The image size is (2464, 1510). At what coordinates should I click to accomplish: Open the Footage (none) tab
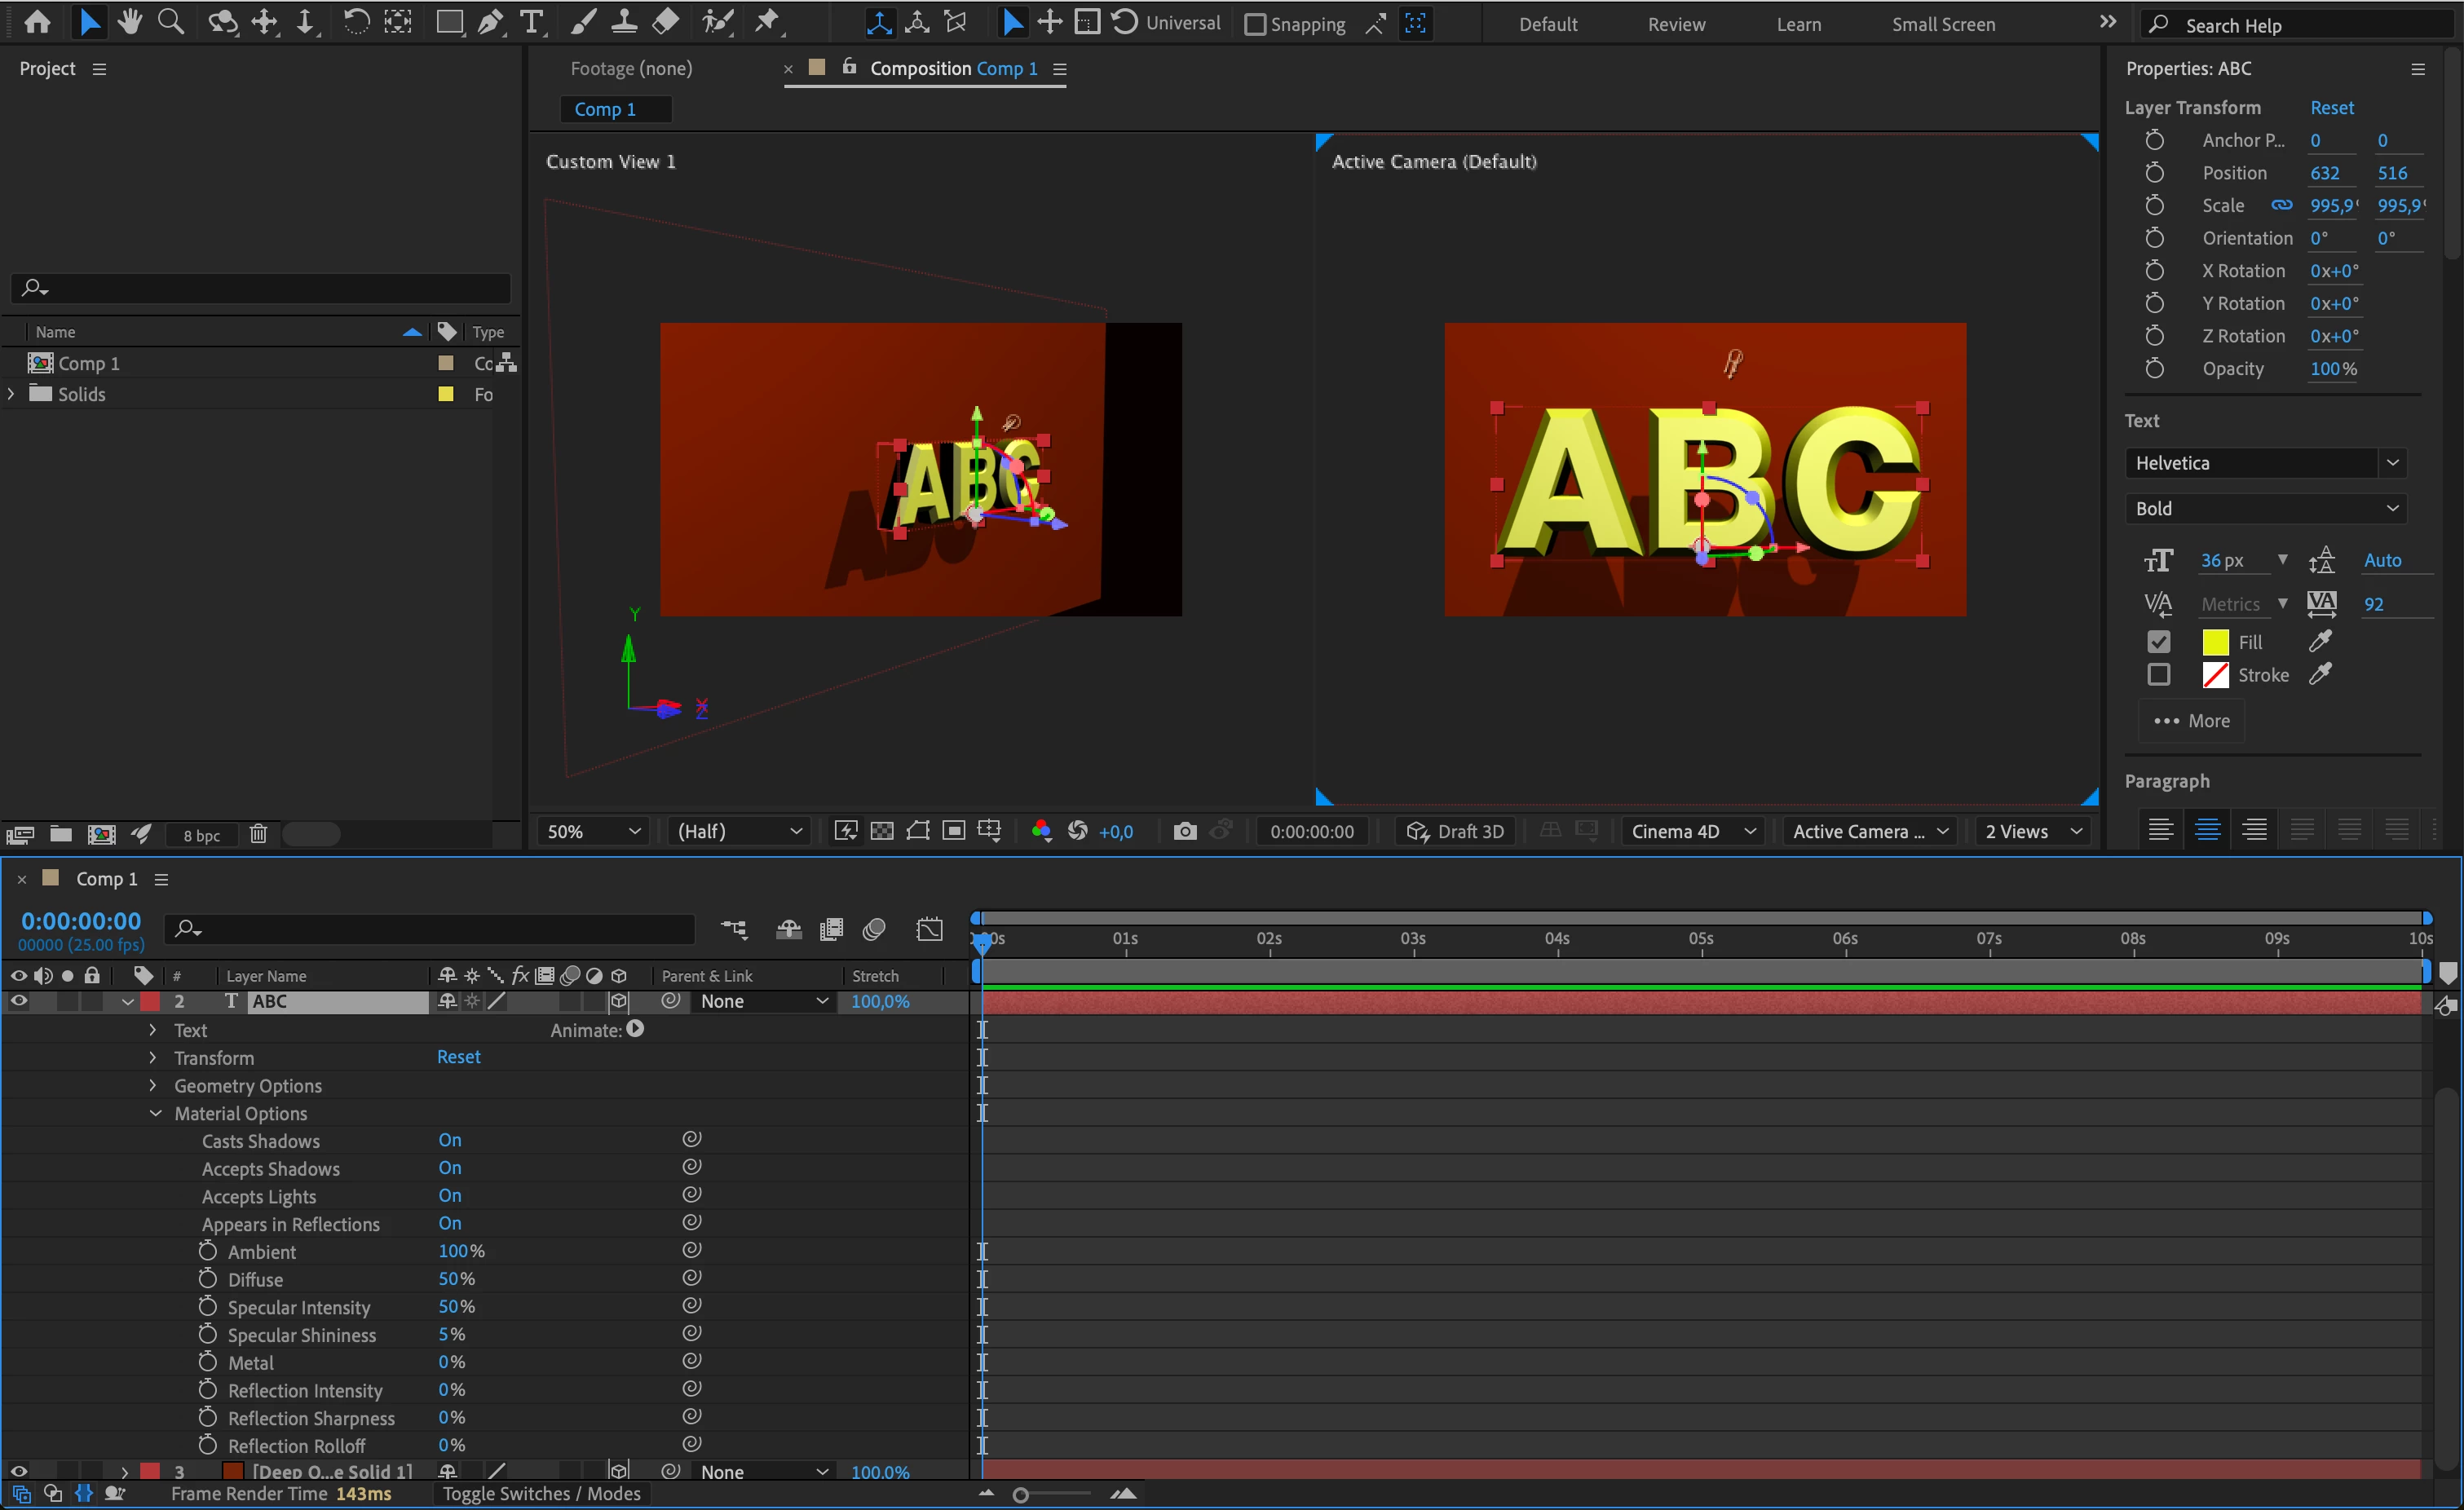631,68
